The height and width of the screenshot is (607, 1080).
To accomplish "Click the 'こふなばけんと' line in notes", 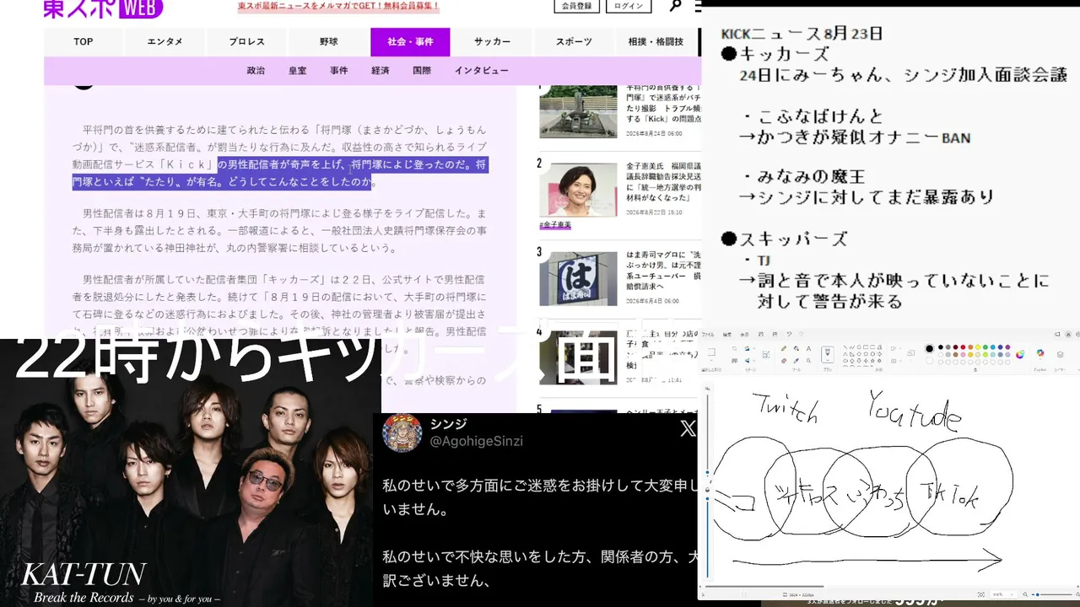I will pos(813,117).
